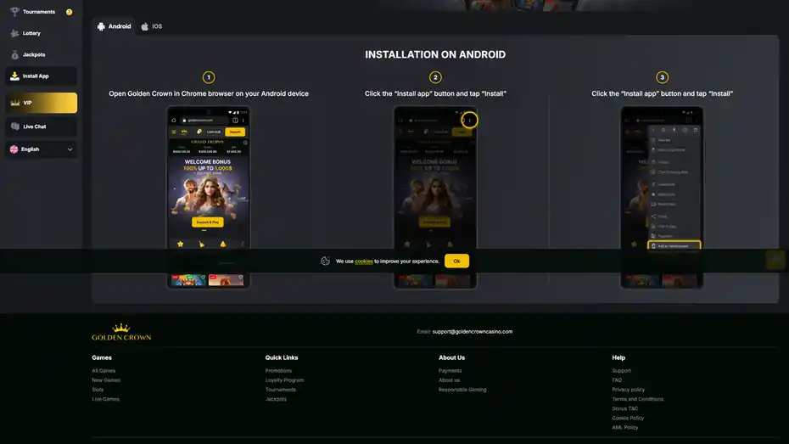Click the Games footer heading
The height and width of the screenshot is (444, 789).
[x=102, y=358]
